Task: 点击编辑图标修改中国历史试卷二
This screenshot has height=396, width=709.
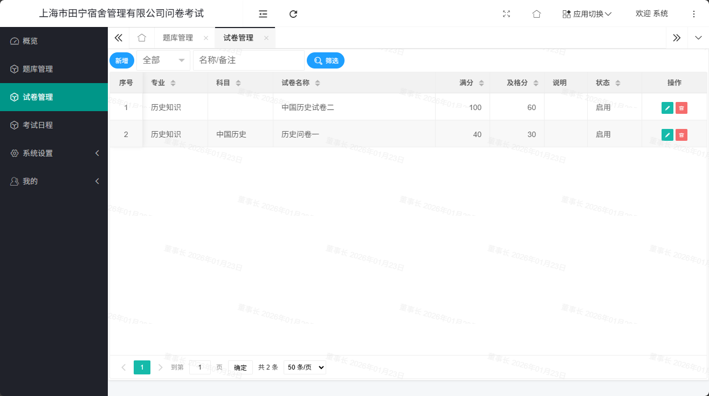Action: [x=667, y=107]
